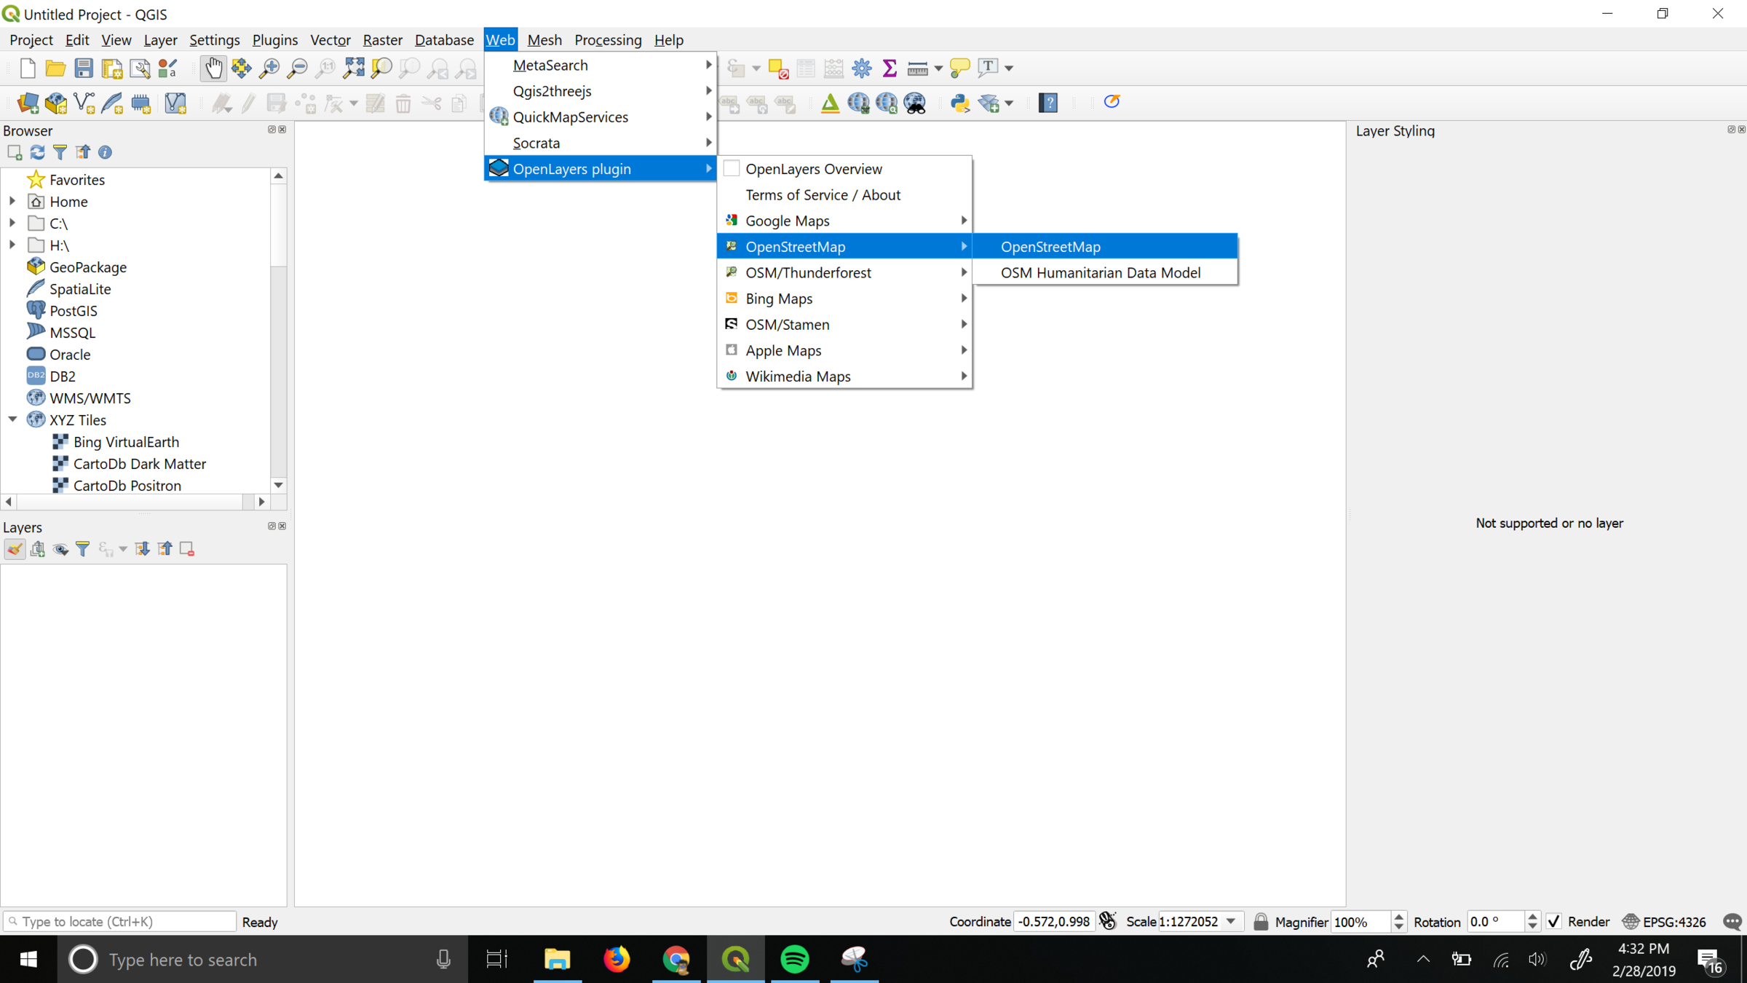Viewport: 1747px width, 983px height.
Task: Select OSM Humanitarian Data Model entry
Action: pos(1100,272)
